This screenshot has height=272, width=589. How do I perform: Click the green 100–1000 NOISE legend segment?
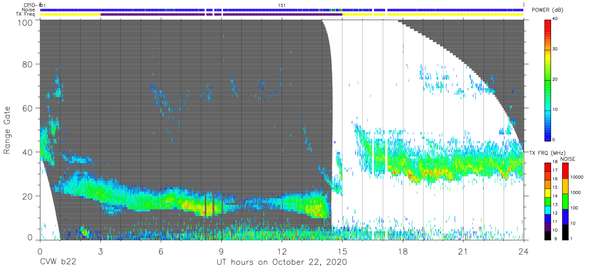coord(565,201)
